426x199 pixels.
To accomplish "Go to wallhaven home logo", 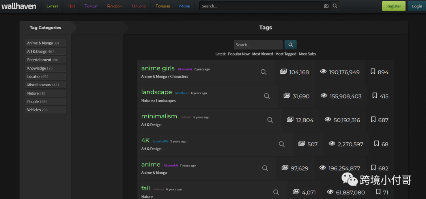I will pyautogui.click(x=19, y=6).
